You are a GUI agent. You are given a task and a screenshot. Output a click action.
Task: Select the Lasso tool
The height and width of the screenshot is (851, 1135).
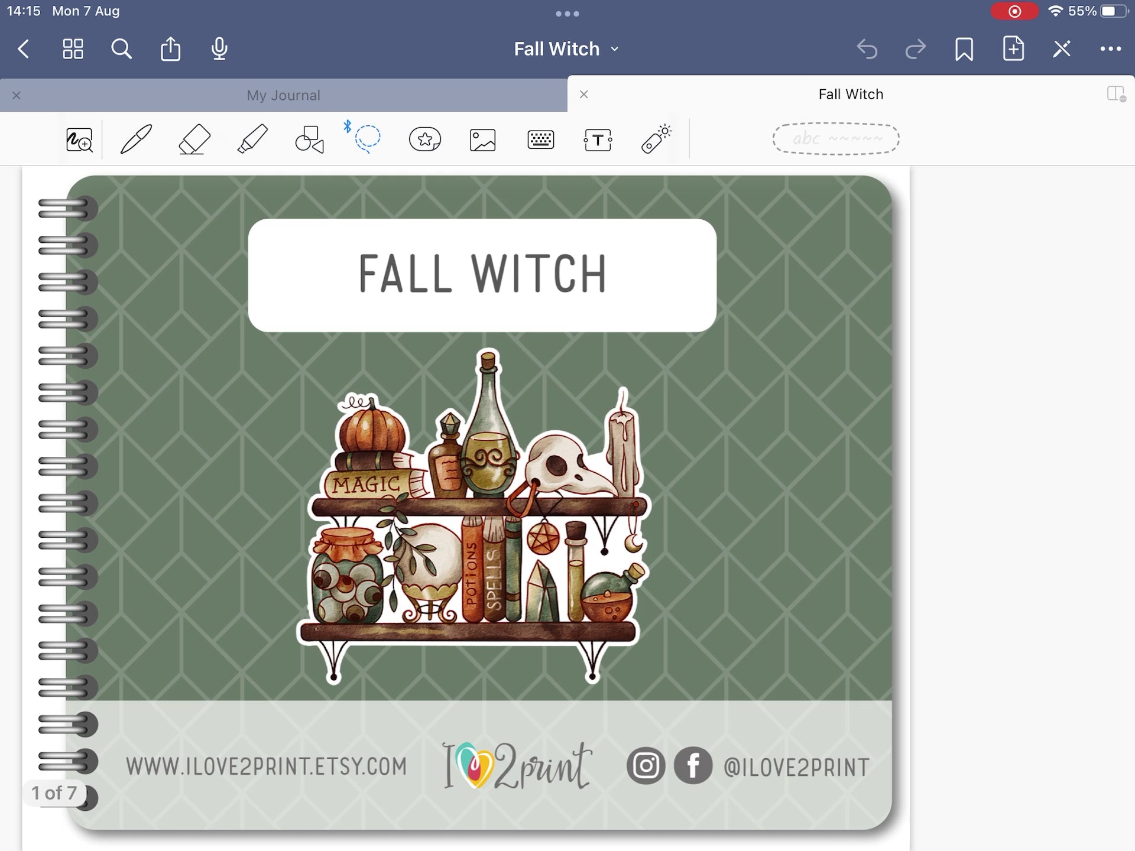(367, 139)
